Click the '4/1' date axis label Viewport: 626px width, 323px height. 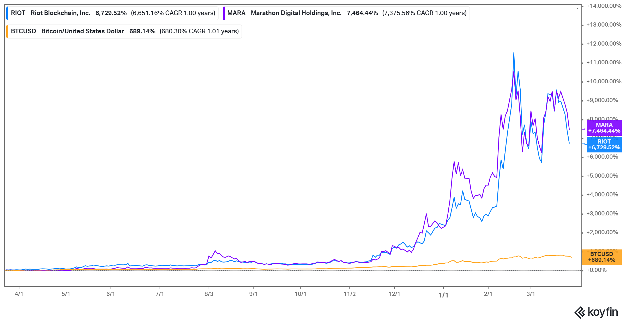[19, 294]
